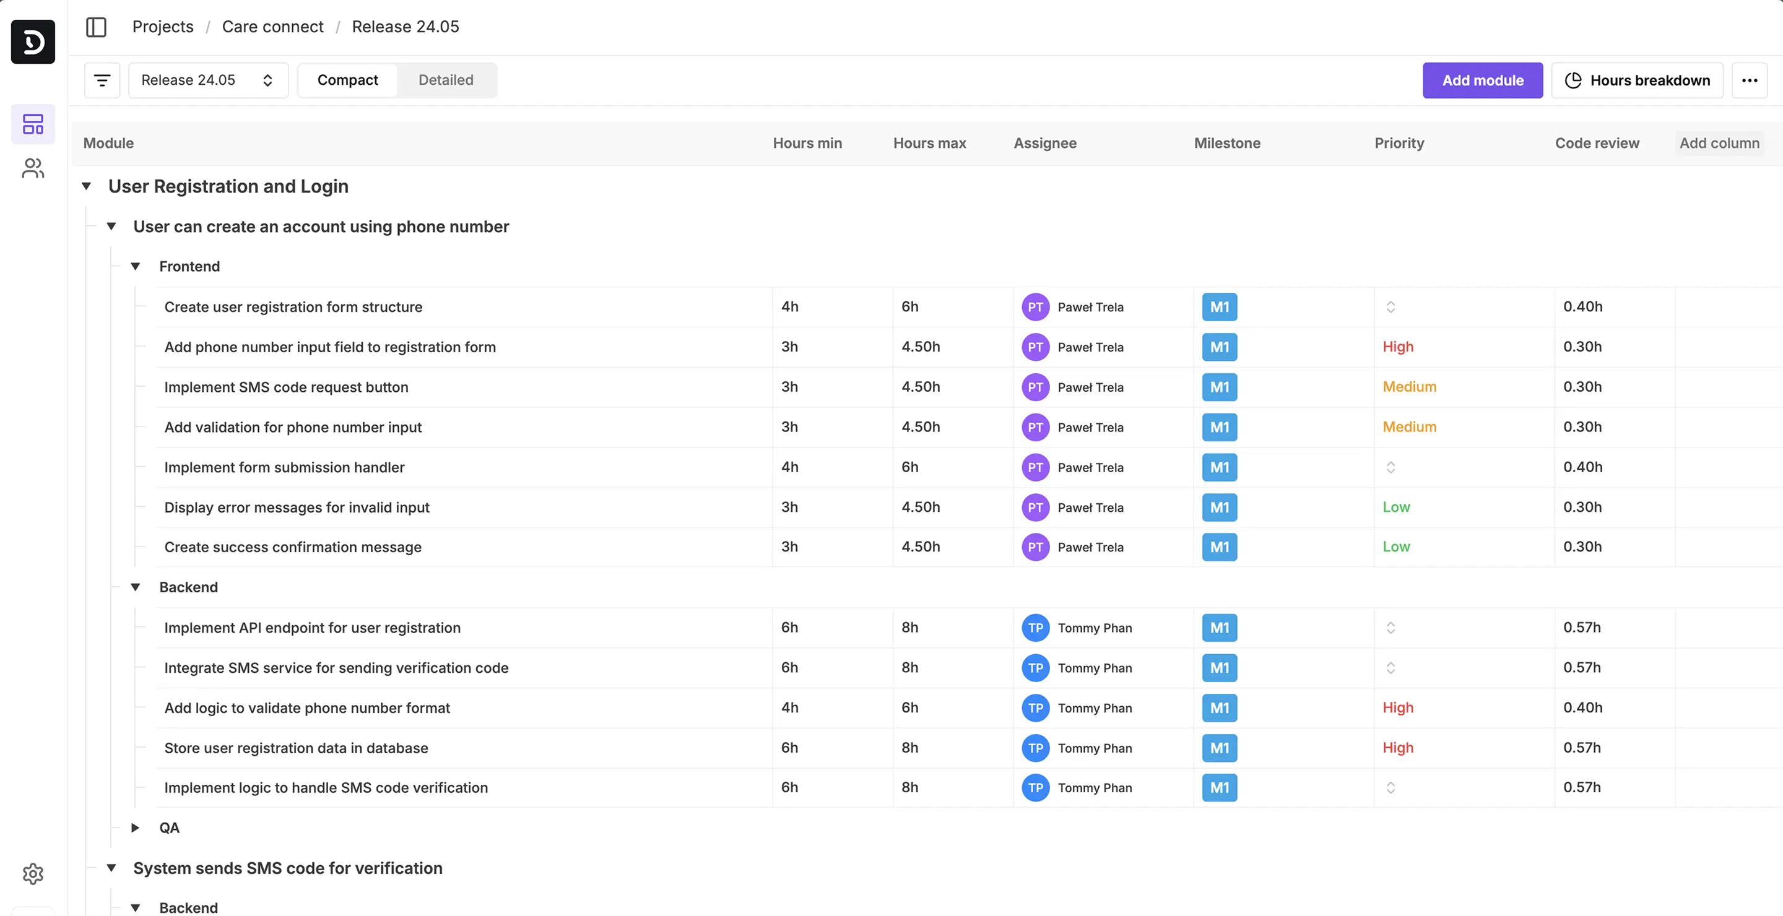Click assignee Paweł Trela in Add validation row
1783x916 pixels.
1090,428
